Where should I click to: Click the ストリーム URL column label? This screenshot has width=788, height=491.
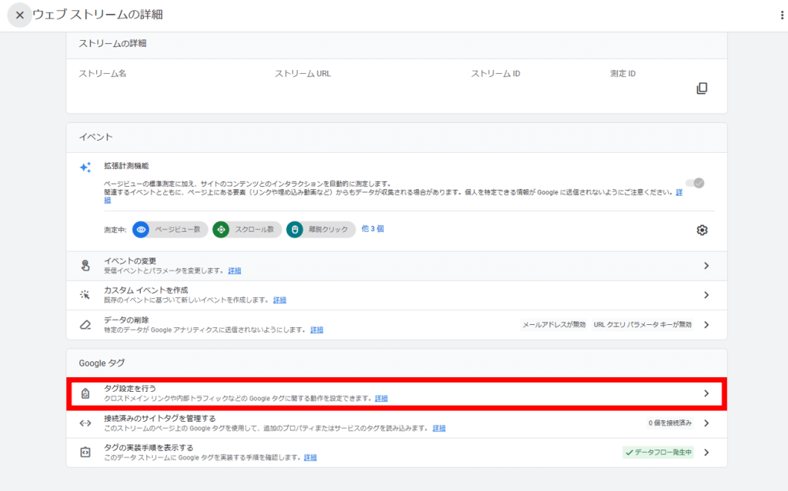point(302,73)
